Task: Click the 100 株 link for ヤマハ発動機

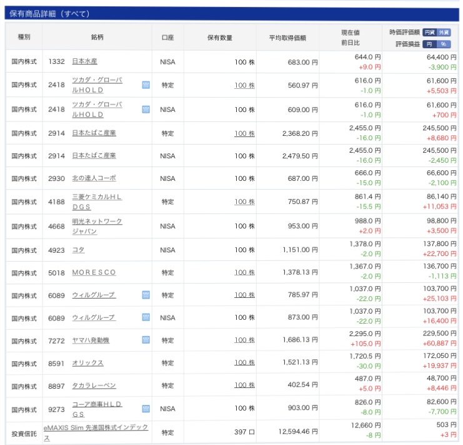Action: tap(244, 340)
